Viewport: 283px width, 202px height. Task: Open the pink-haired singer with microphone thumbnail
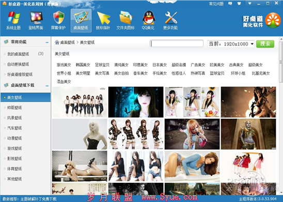[x=192, y=134]
